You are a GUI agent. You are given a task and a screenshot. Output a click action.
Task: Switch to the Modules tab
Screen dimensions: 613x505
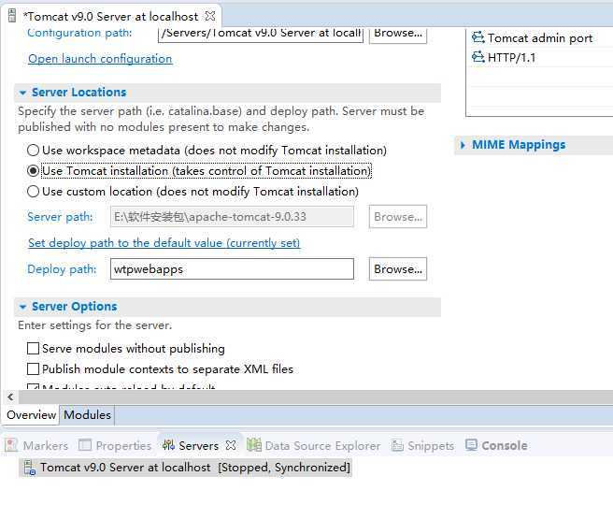click(87, 414)
